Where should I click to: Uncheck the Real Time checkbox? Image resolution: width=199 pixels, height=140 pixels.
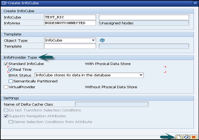tap(11, 70)
